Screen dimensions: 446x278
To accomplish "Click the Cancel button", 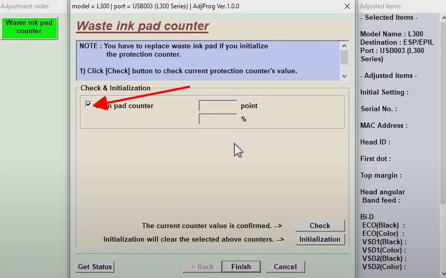I will pos(285,267).
